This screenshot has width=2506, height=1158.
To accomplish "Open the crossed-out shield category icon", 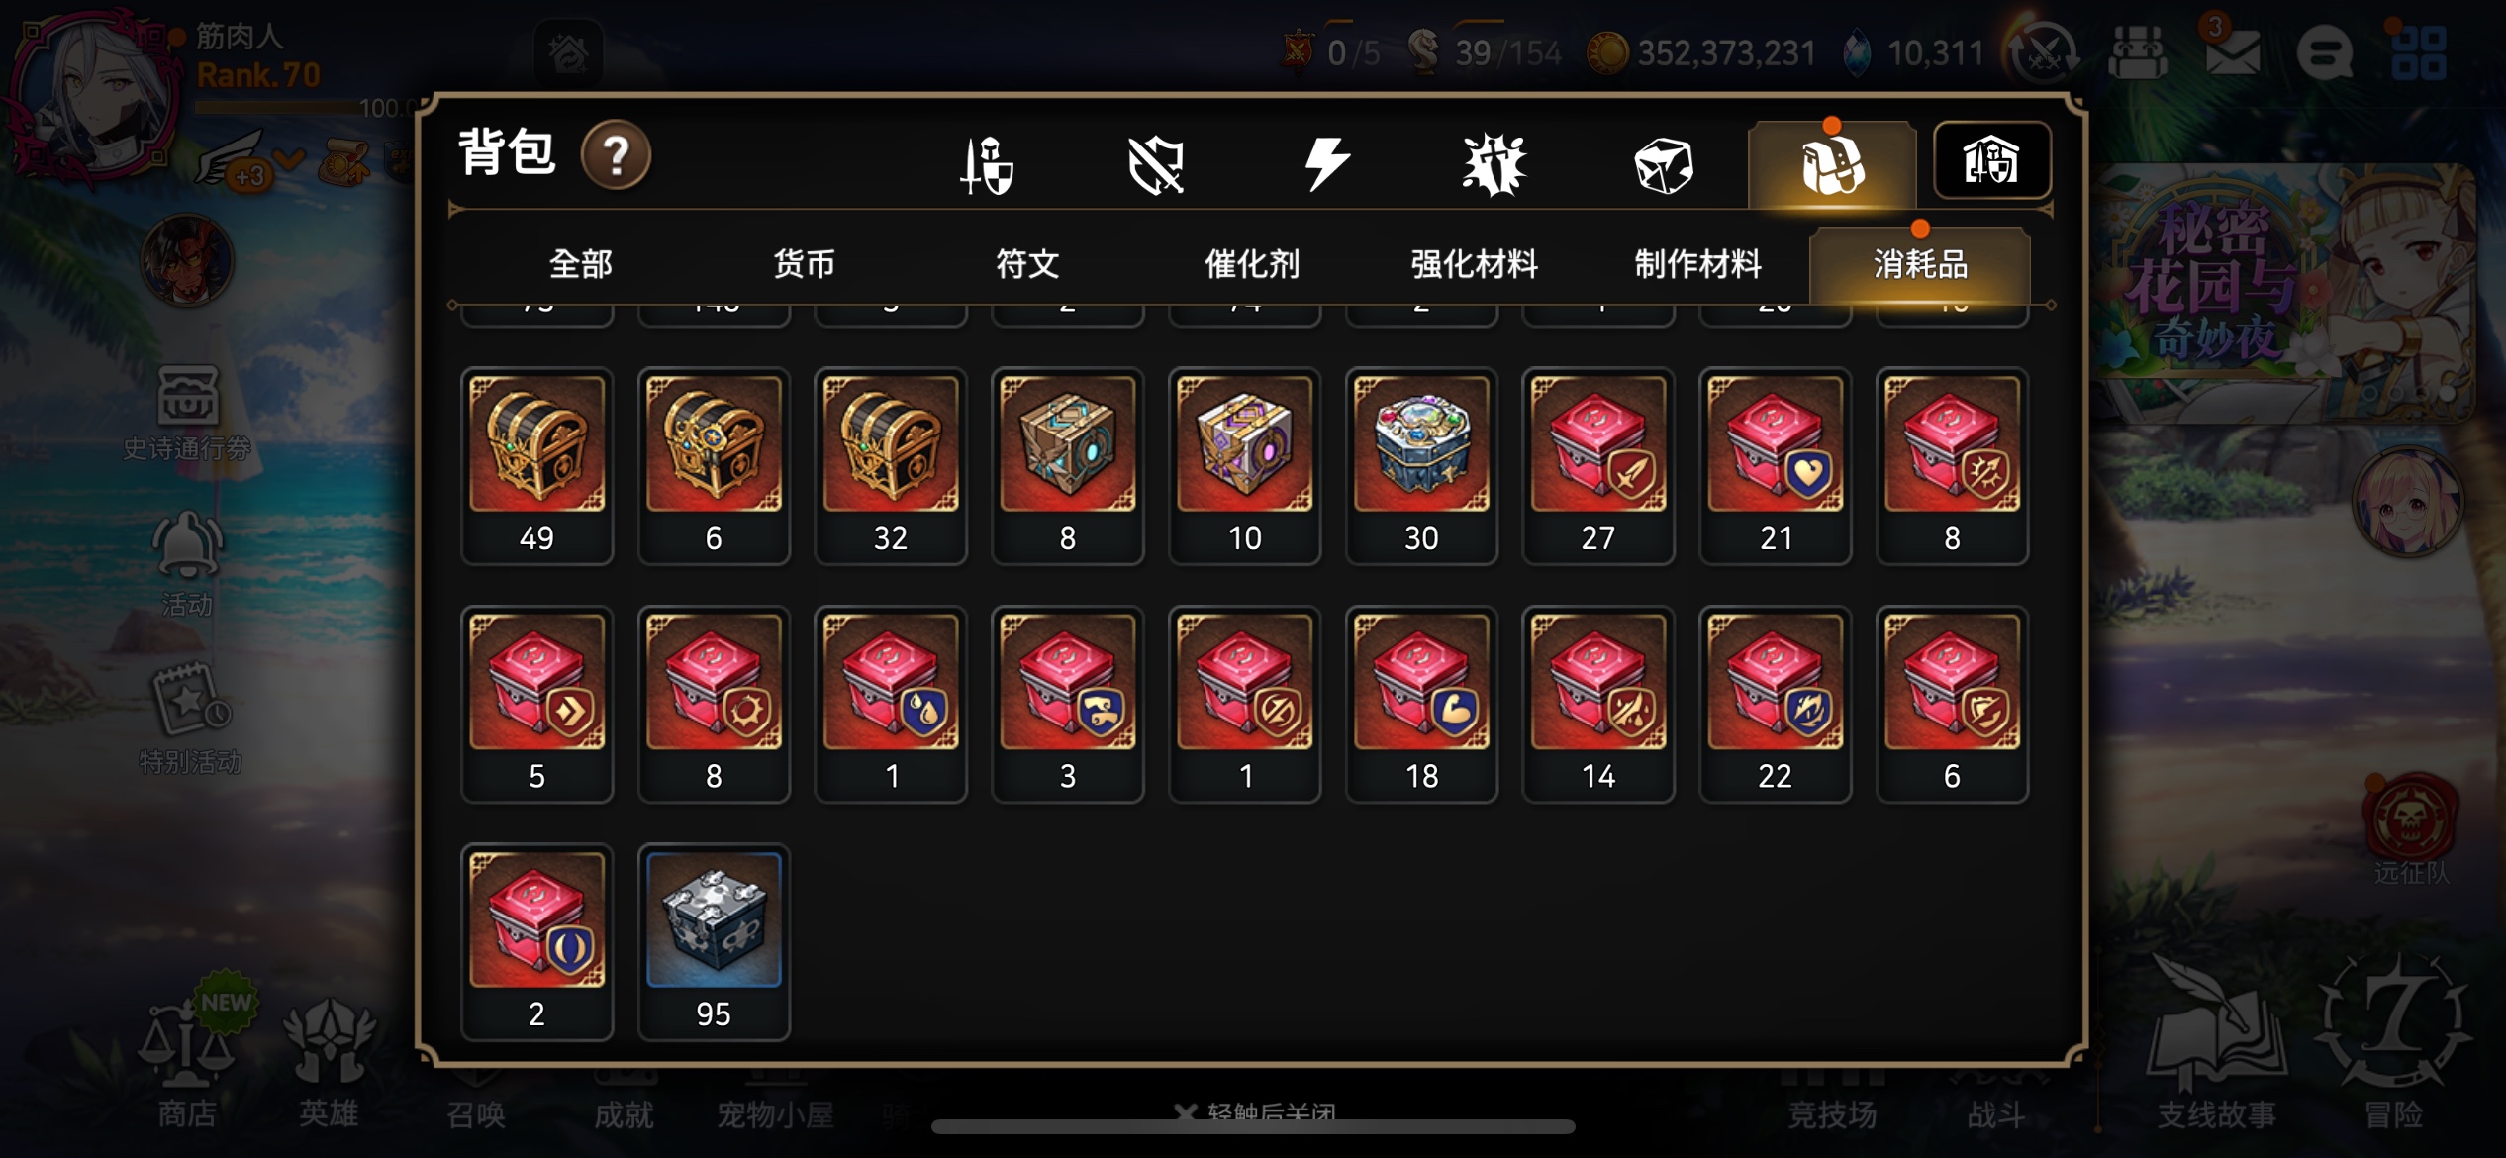I will (x=1155, y=164).
